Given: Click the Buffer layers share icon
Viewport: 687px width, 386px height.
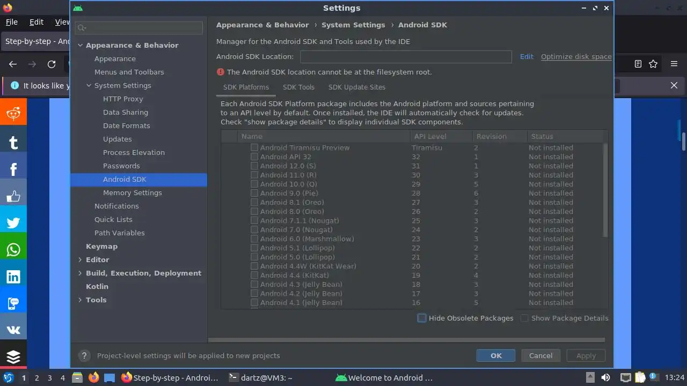Looking at the screenshot, I should (13, 356).
